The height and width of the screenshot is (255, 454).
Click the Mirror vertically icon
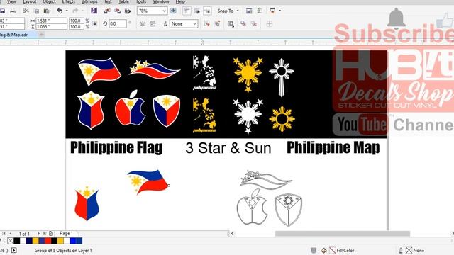tap(153, 23)
